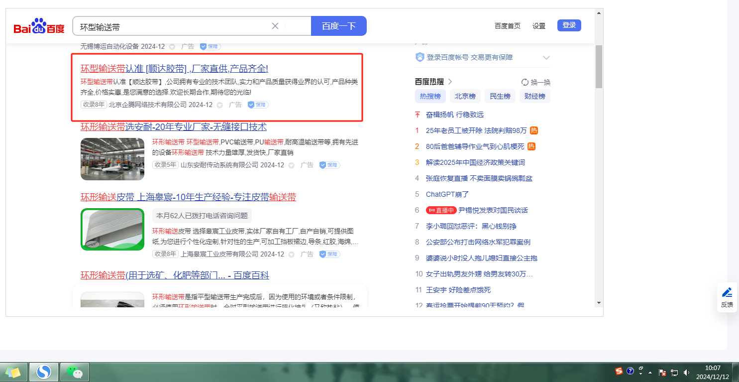This screenshot has height=382, width=739.
Task: Clear the search box with the X icon
Action: point(275,26)
